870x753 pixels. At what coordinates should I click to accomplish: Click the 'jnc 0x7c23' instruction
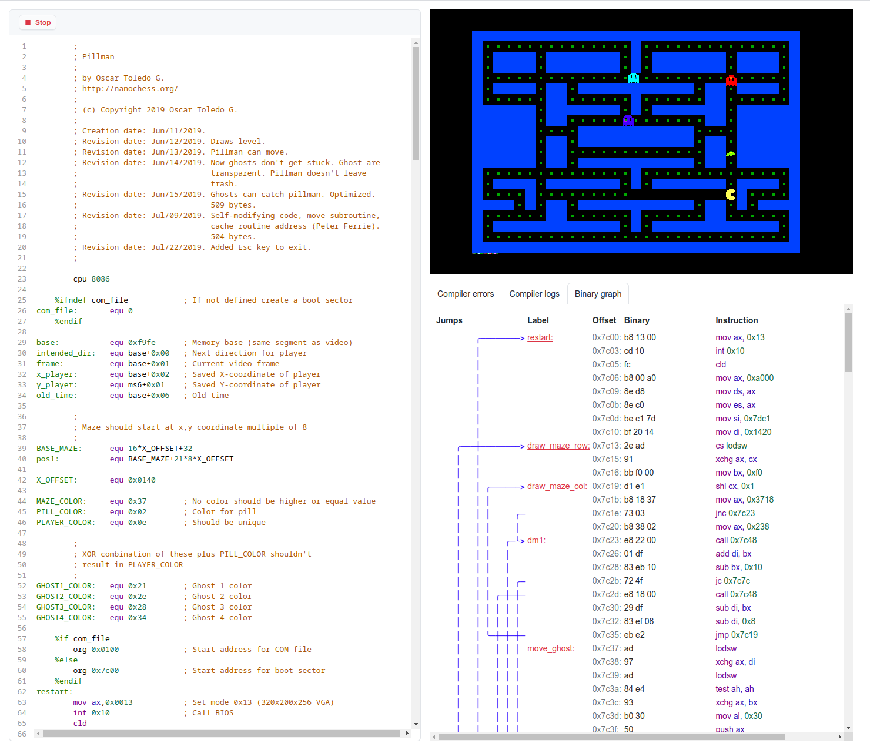735,513
